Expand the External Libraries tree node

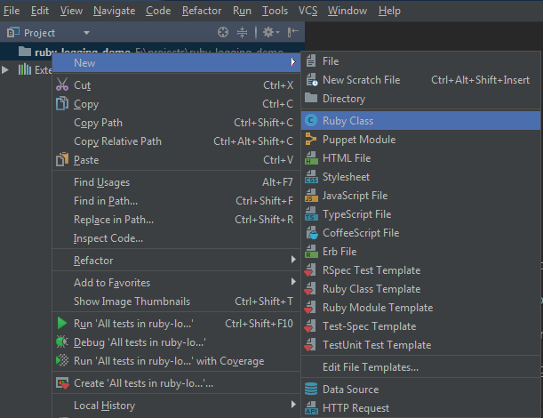[x=6, y=69]
